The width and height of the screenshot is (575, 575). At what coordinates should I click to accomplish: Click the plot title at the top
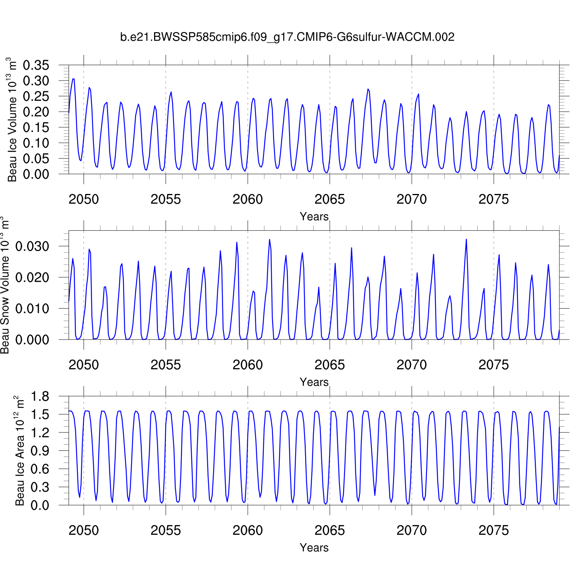(287, 37)
